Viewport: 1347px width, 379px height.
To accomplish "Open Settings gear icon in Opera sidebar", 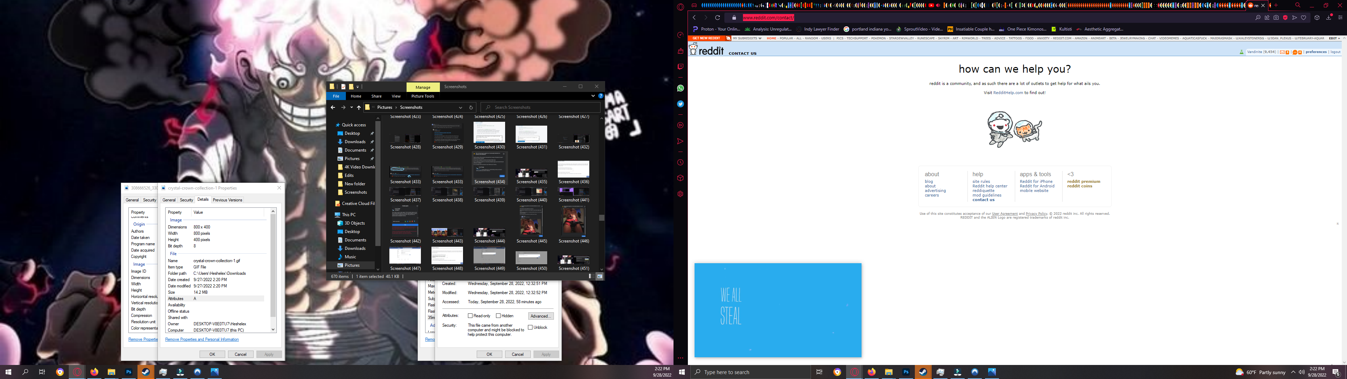I will 680,194.
